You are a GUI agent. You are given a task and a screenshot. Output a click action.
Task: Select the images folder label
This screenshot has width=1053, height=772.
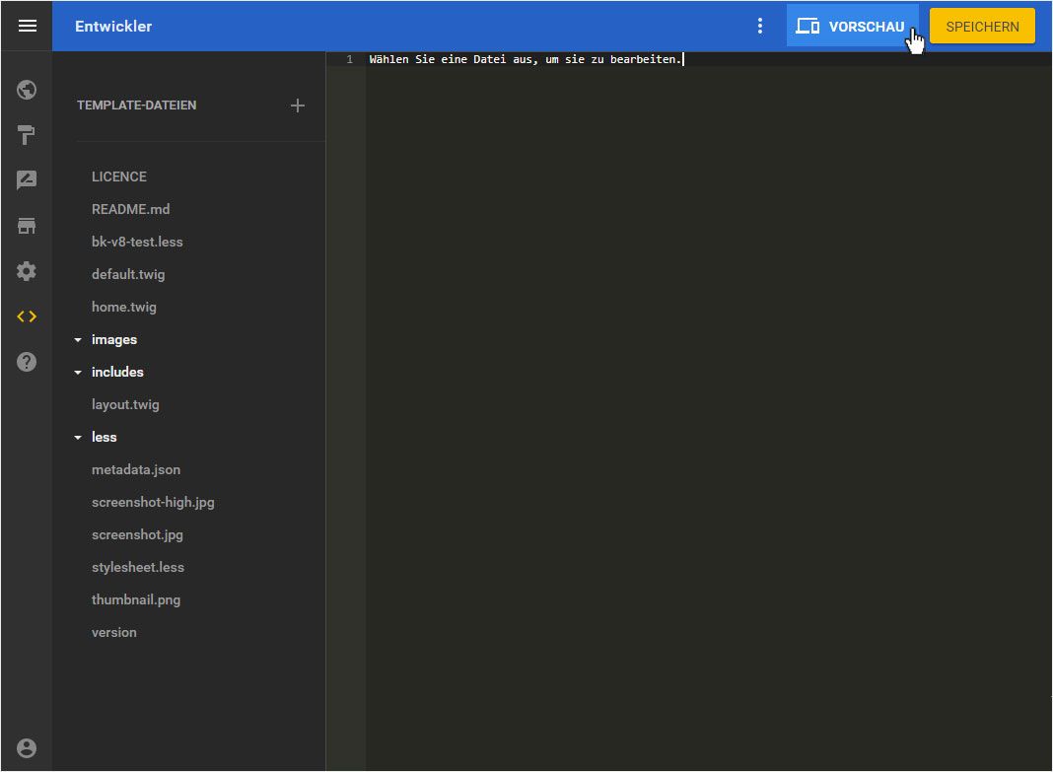point(114,340)
